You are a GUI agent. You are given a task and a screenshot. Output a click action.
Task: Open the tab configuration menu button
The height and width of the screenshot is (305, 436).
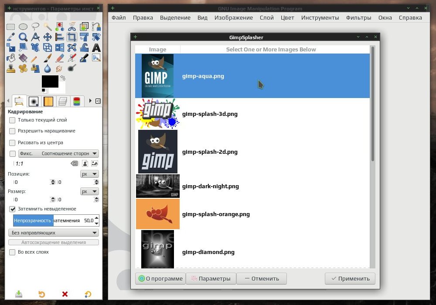point(98,101)
